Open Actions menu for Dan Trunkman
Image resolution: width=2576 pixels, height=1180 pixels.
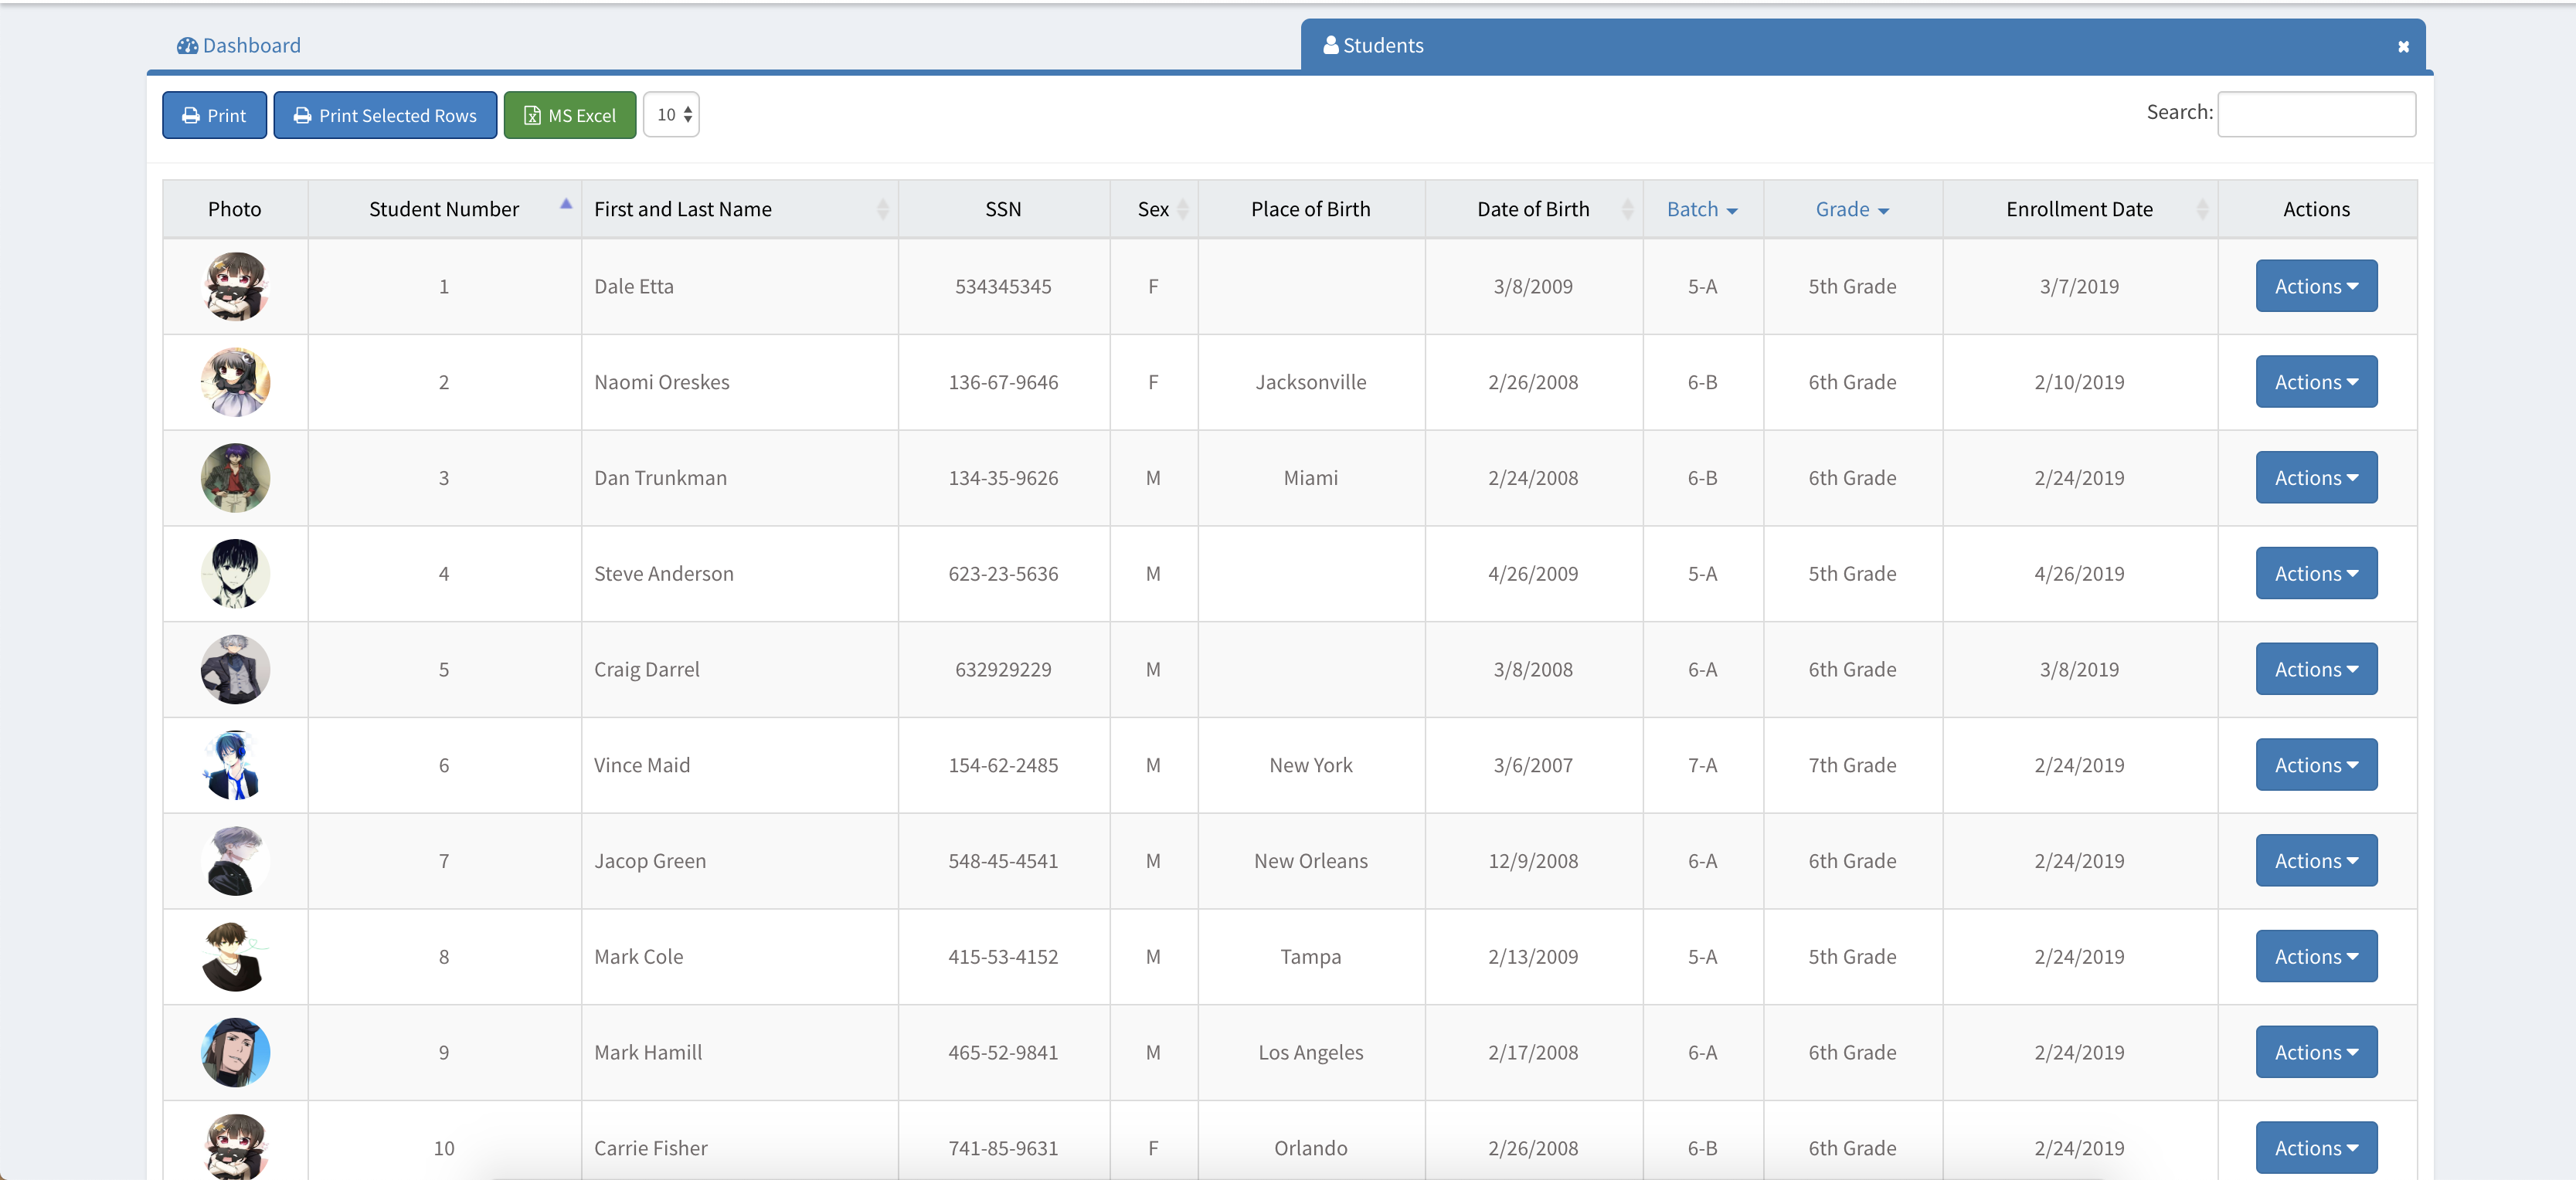coord(2316,477)
